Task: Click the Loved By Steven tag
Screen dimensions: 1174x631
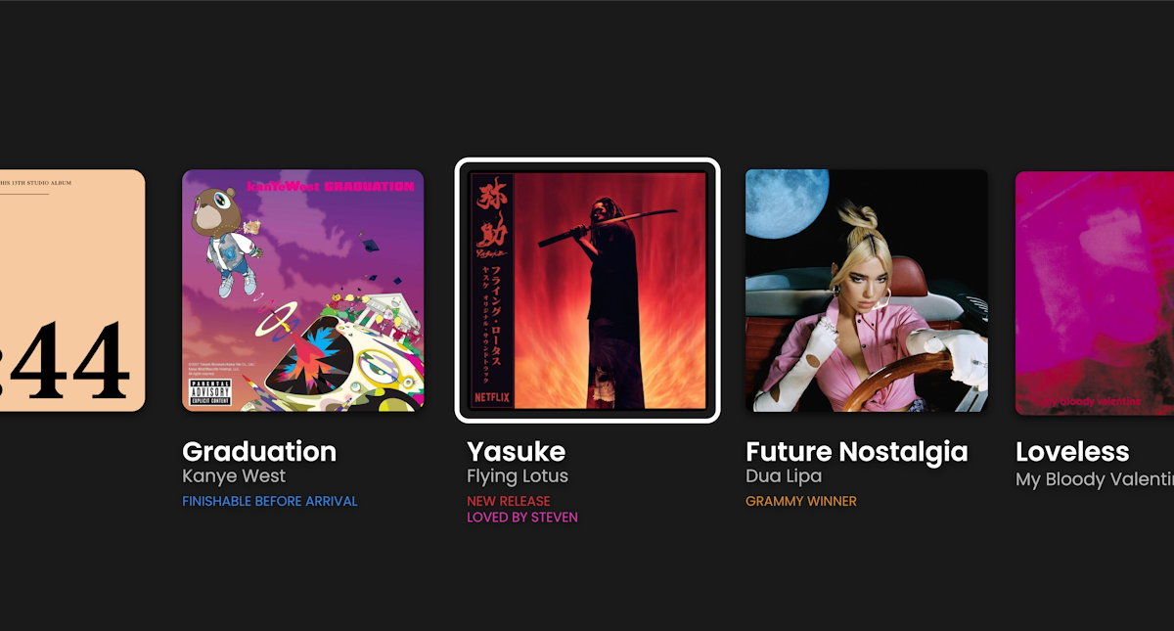Action: [x=522, y=518]
